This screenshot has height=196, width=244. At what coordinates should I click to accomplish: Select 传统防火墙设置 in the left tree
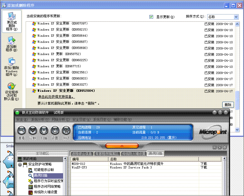click(46, 192)
